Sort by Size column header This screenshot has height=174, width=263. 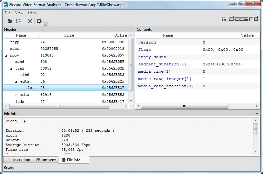pos(69,36)
